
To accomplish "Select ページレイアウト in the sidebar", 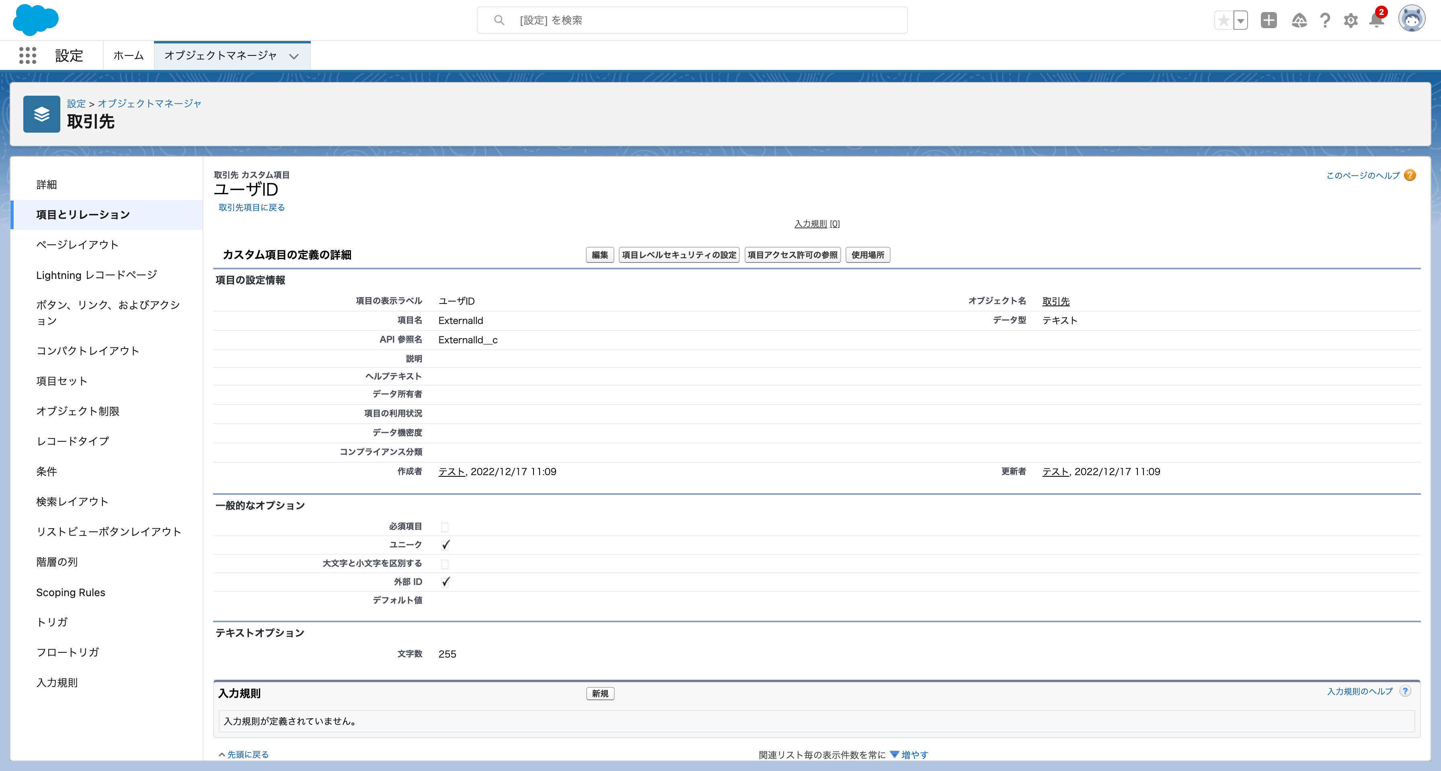I will [x=78, y=244].
